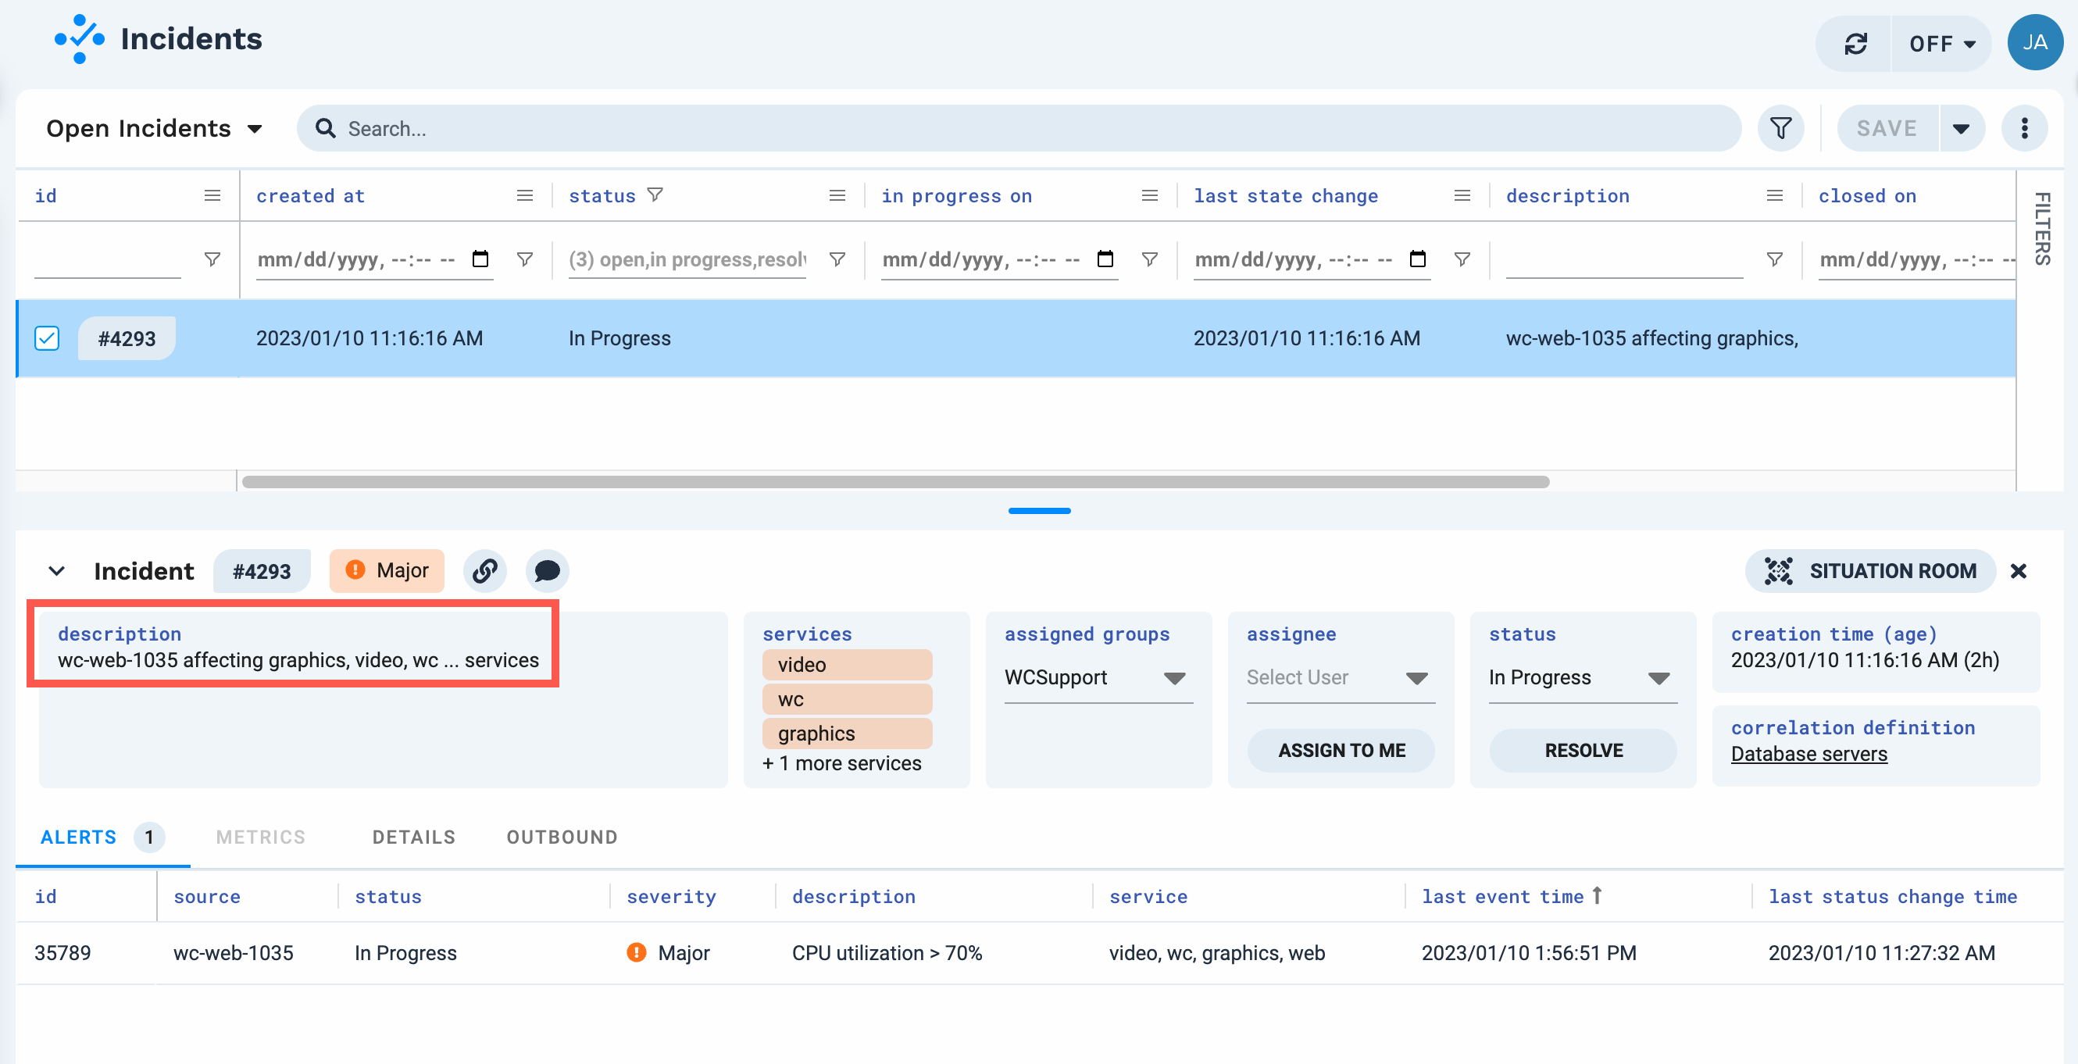
Task: Open the id column menu icon
Action: pyautogui.click(x=212, y=196)
